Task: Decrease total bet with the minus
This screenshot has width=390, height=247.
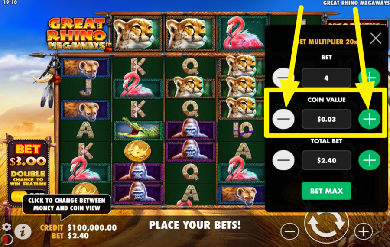Action: 283,160
